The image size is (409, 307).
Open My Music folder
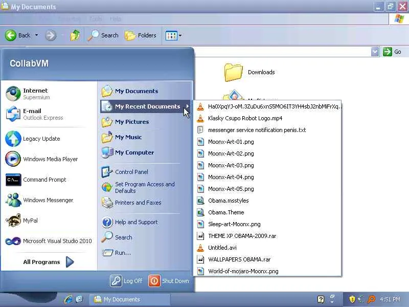pos(146,137)
